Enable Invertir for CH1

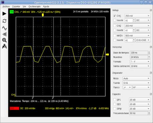[x=115, y=20]
